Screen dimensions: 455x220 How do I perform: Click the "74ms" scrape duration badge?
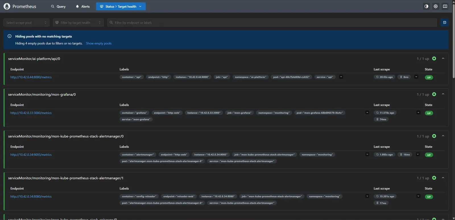(381, 119)
